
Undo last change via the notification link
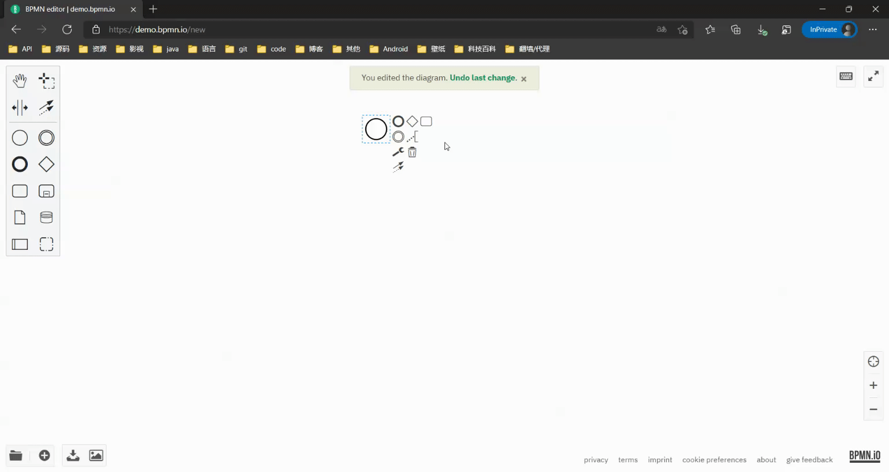pyautogui.click(x=482, y=78)
